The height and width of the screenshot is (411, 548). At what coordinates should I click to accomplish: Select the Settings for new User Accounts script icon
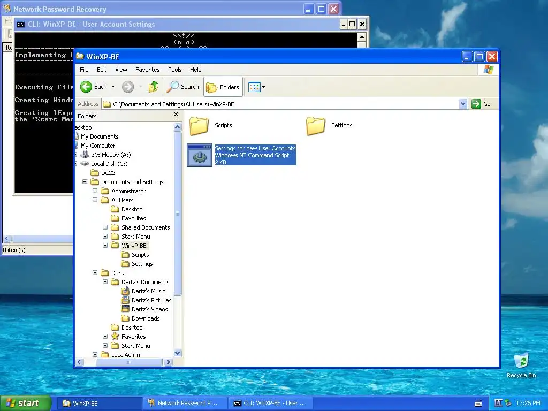tap(200, 155)
